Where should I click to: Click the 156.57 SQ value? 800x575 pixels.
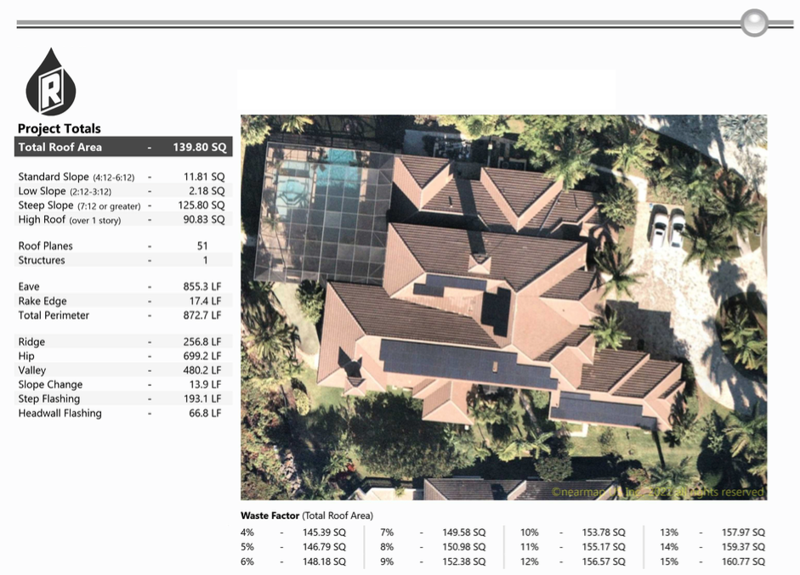click(x=604, y=561)
